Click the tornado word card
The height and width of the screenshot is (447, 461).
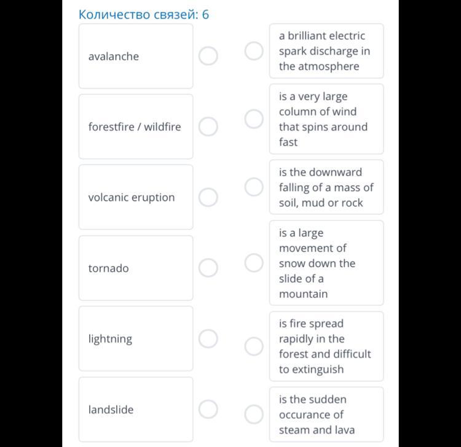click(x=135, y=268)
